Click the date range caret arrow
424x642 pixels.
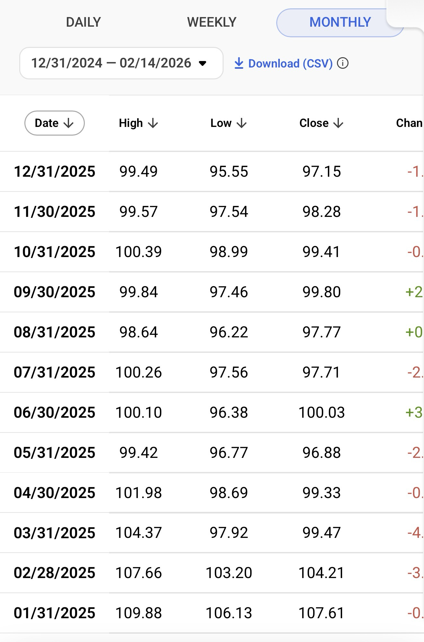pyautogui.click(x=202, y=63)
